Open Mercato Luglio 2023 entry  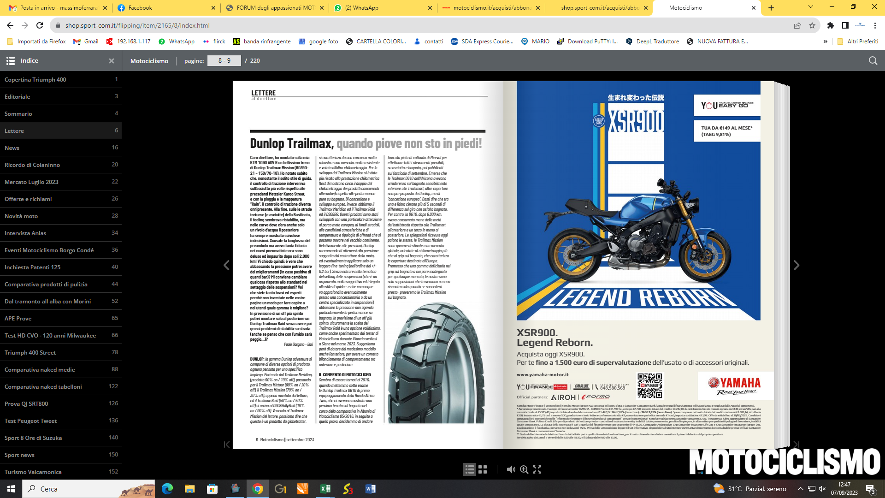61,182
